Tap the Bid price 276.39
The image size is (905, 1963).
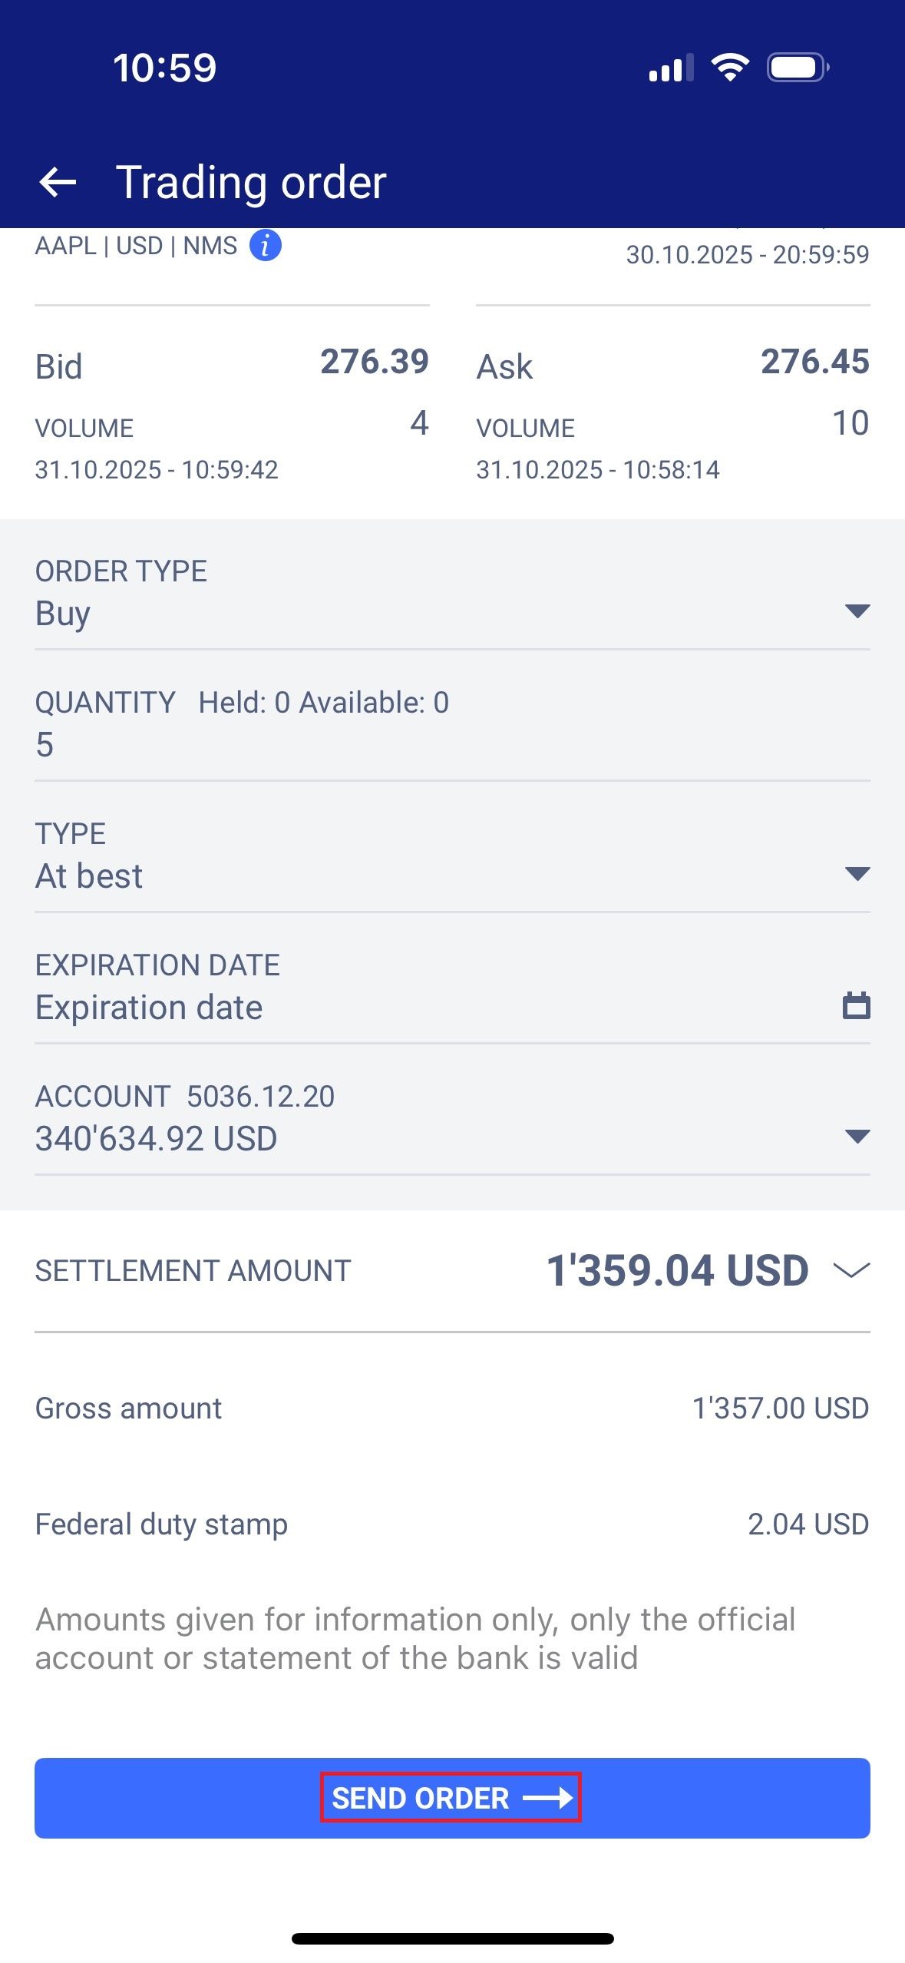point(374,362)
